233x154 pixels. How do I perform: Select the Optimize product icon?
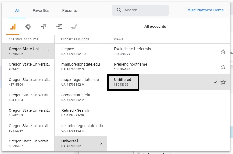tap(44, 27)
